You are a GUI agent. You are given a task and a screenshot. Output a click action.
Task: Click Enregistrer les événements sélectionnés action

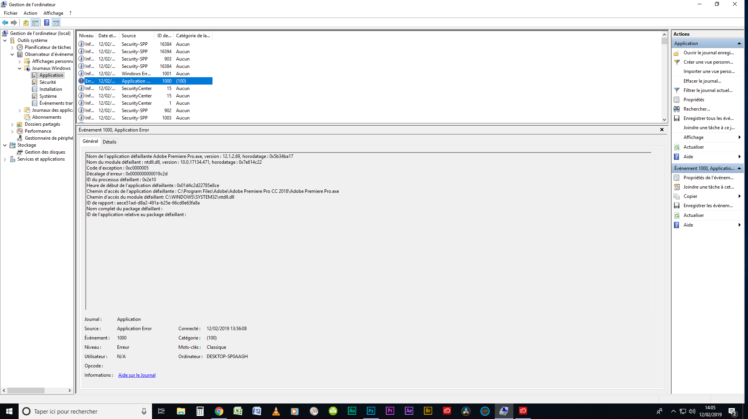[708, 206]
